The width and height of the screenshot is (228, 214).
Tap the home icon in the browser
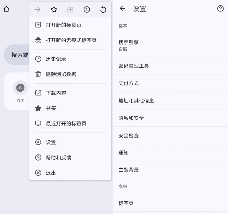[6, 9]
